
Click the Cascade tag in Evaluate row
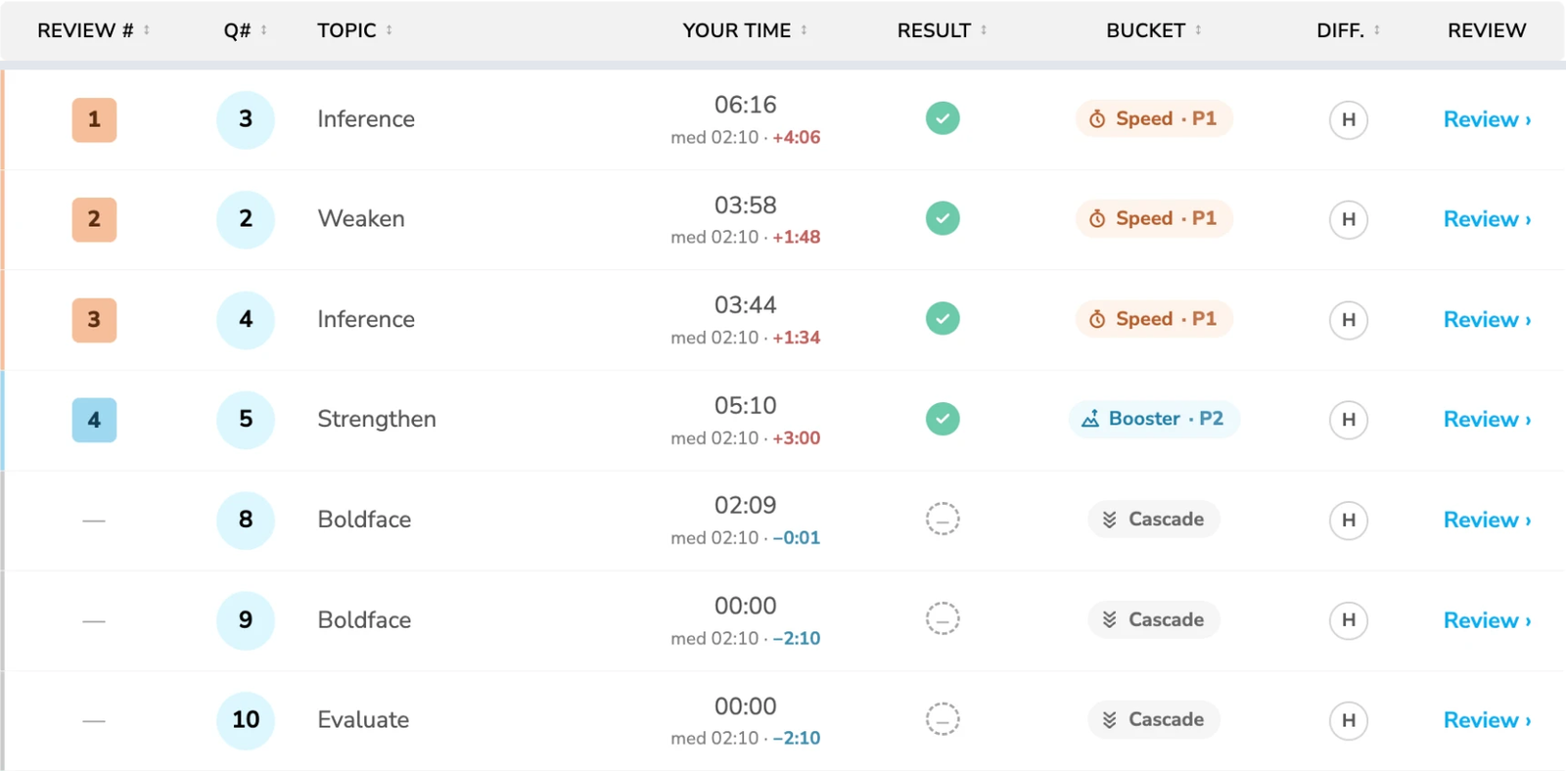coord(1154,719)
